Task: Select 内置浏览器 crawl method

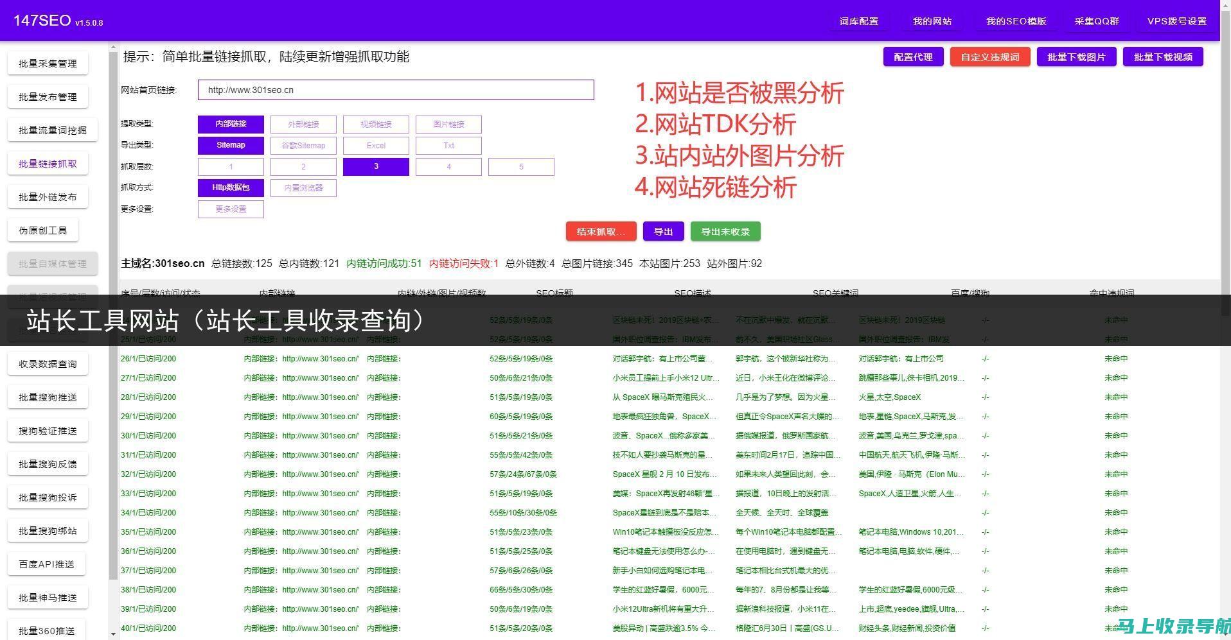Action: tap(303, 187)
